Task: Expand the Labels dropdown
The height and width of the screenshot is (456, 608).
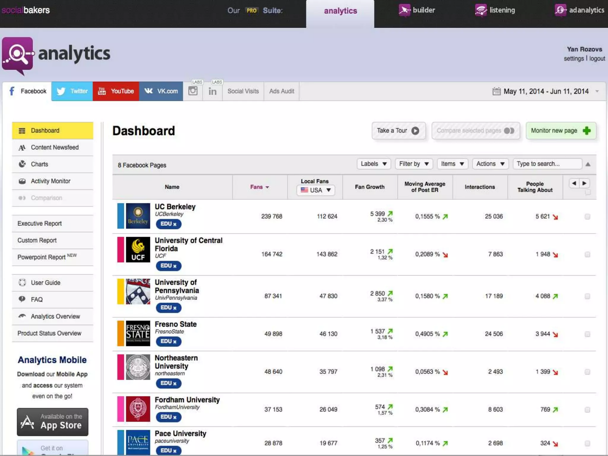Action: click(373, 164)
